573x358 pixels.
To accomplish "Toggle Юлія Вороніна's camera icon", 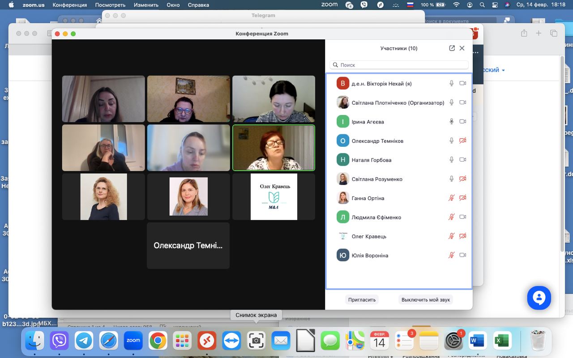I will [463, 255].
